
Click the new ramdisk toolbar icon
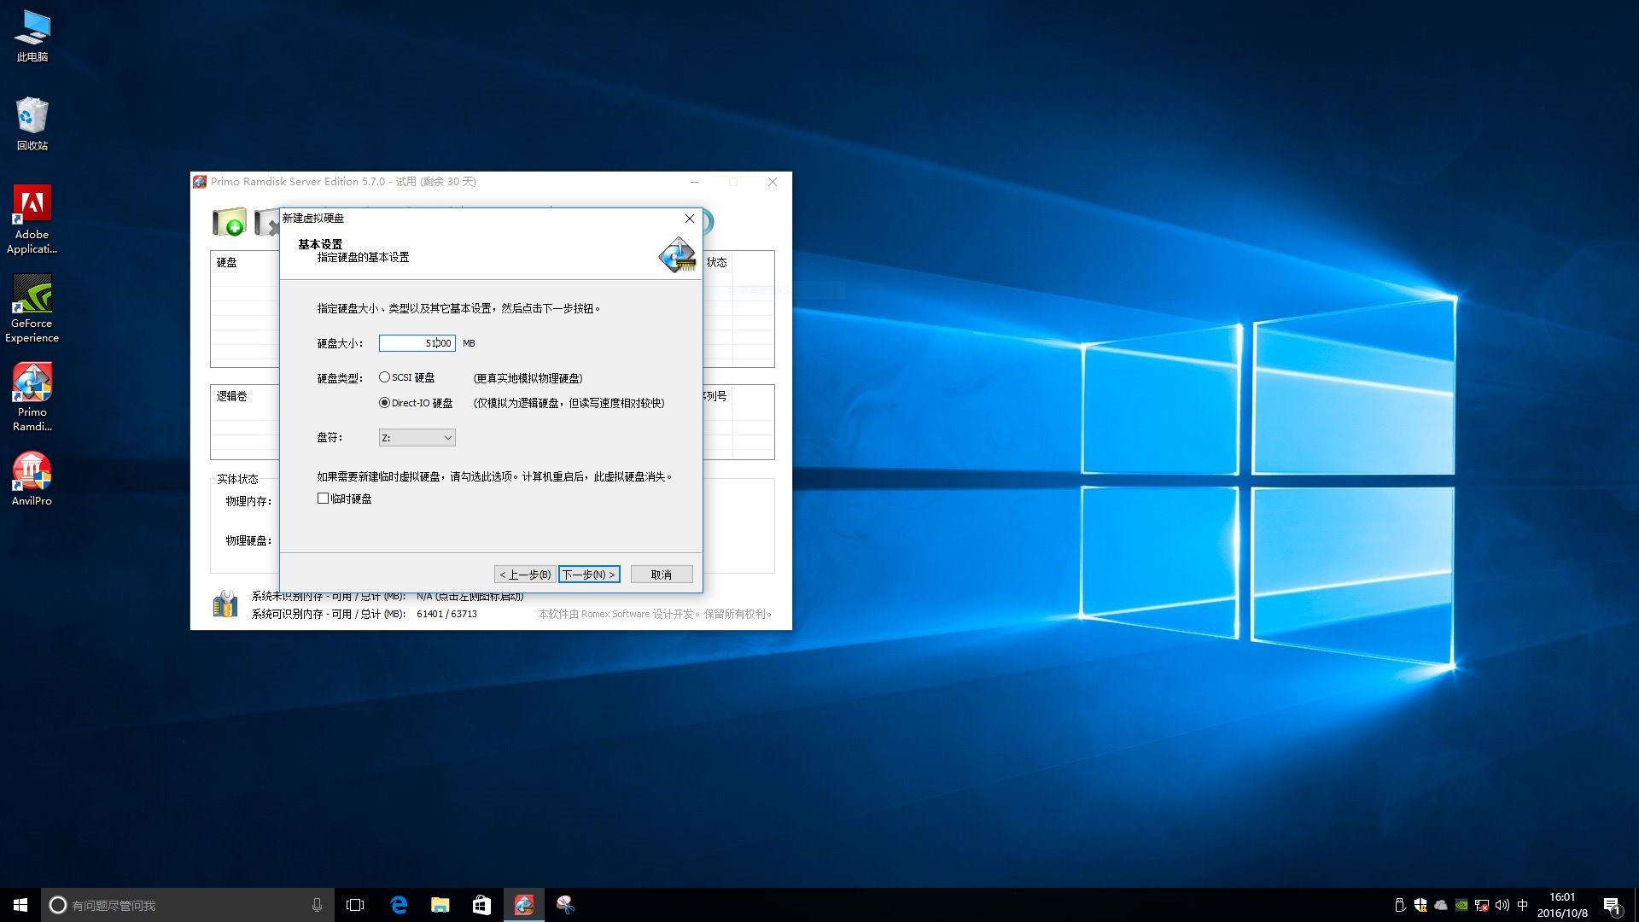(229, 223)
